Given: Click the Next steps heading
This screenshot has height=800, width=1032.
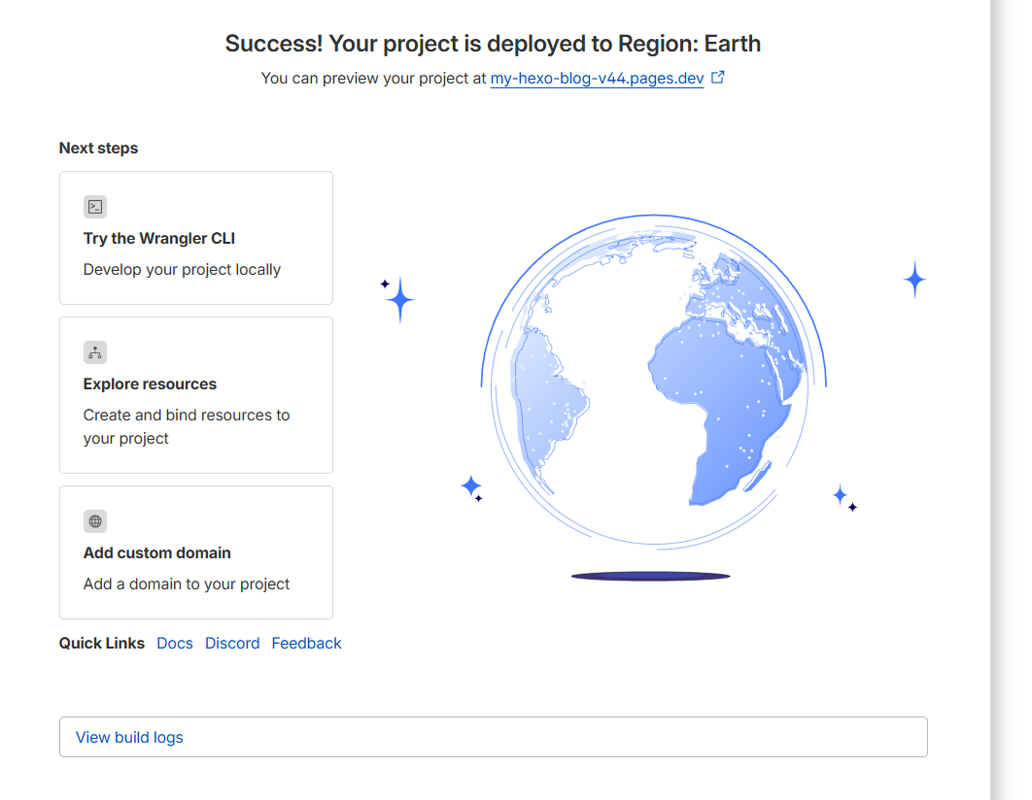Looking at the screenshot, I should click(99, 148).
